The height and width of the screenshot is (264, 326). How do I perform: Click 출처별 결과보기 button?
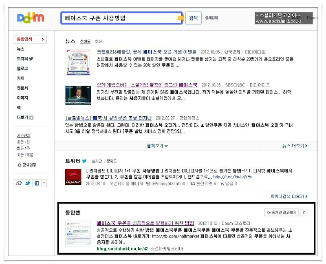click(282, 212)
